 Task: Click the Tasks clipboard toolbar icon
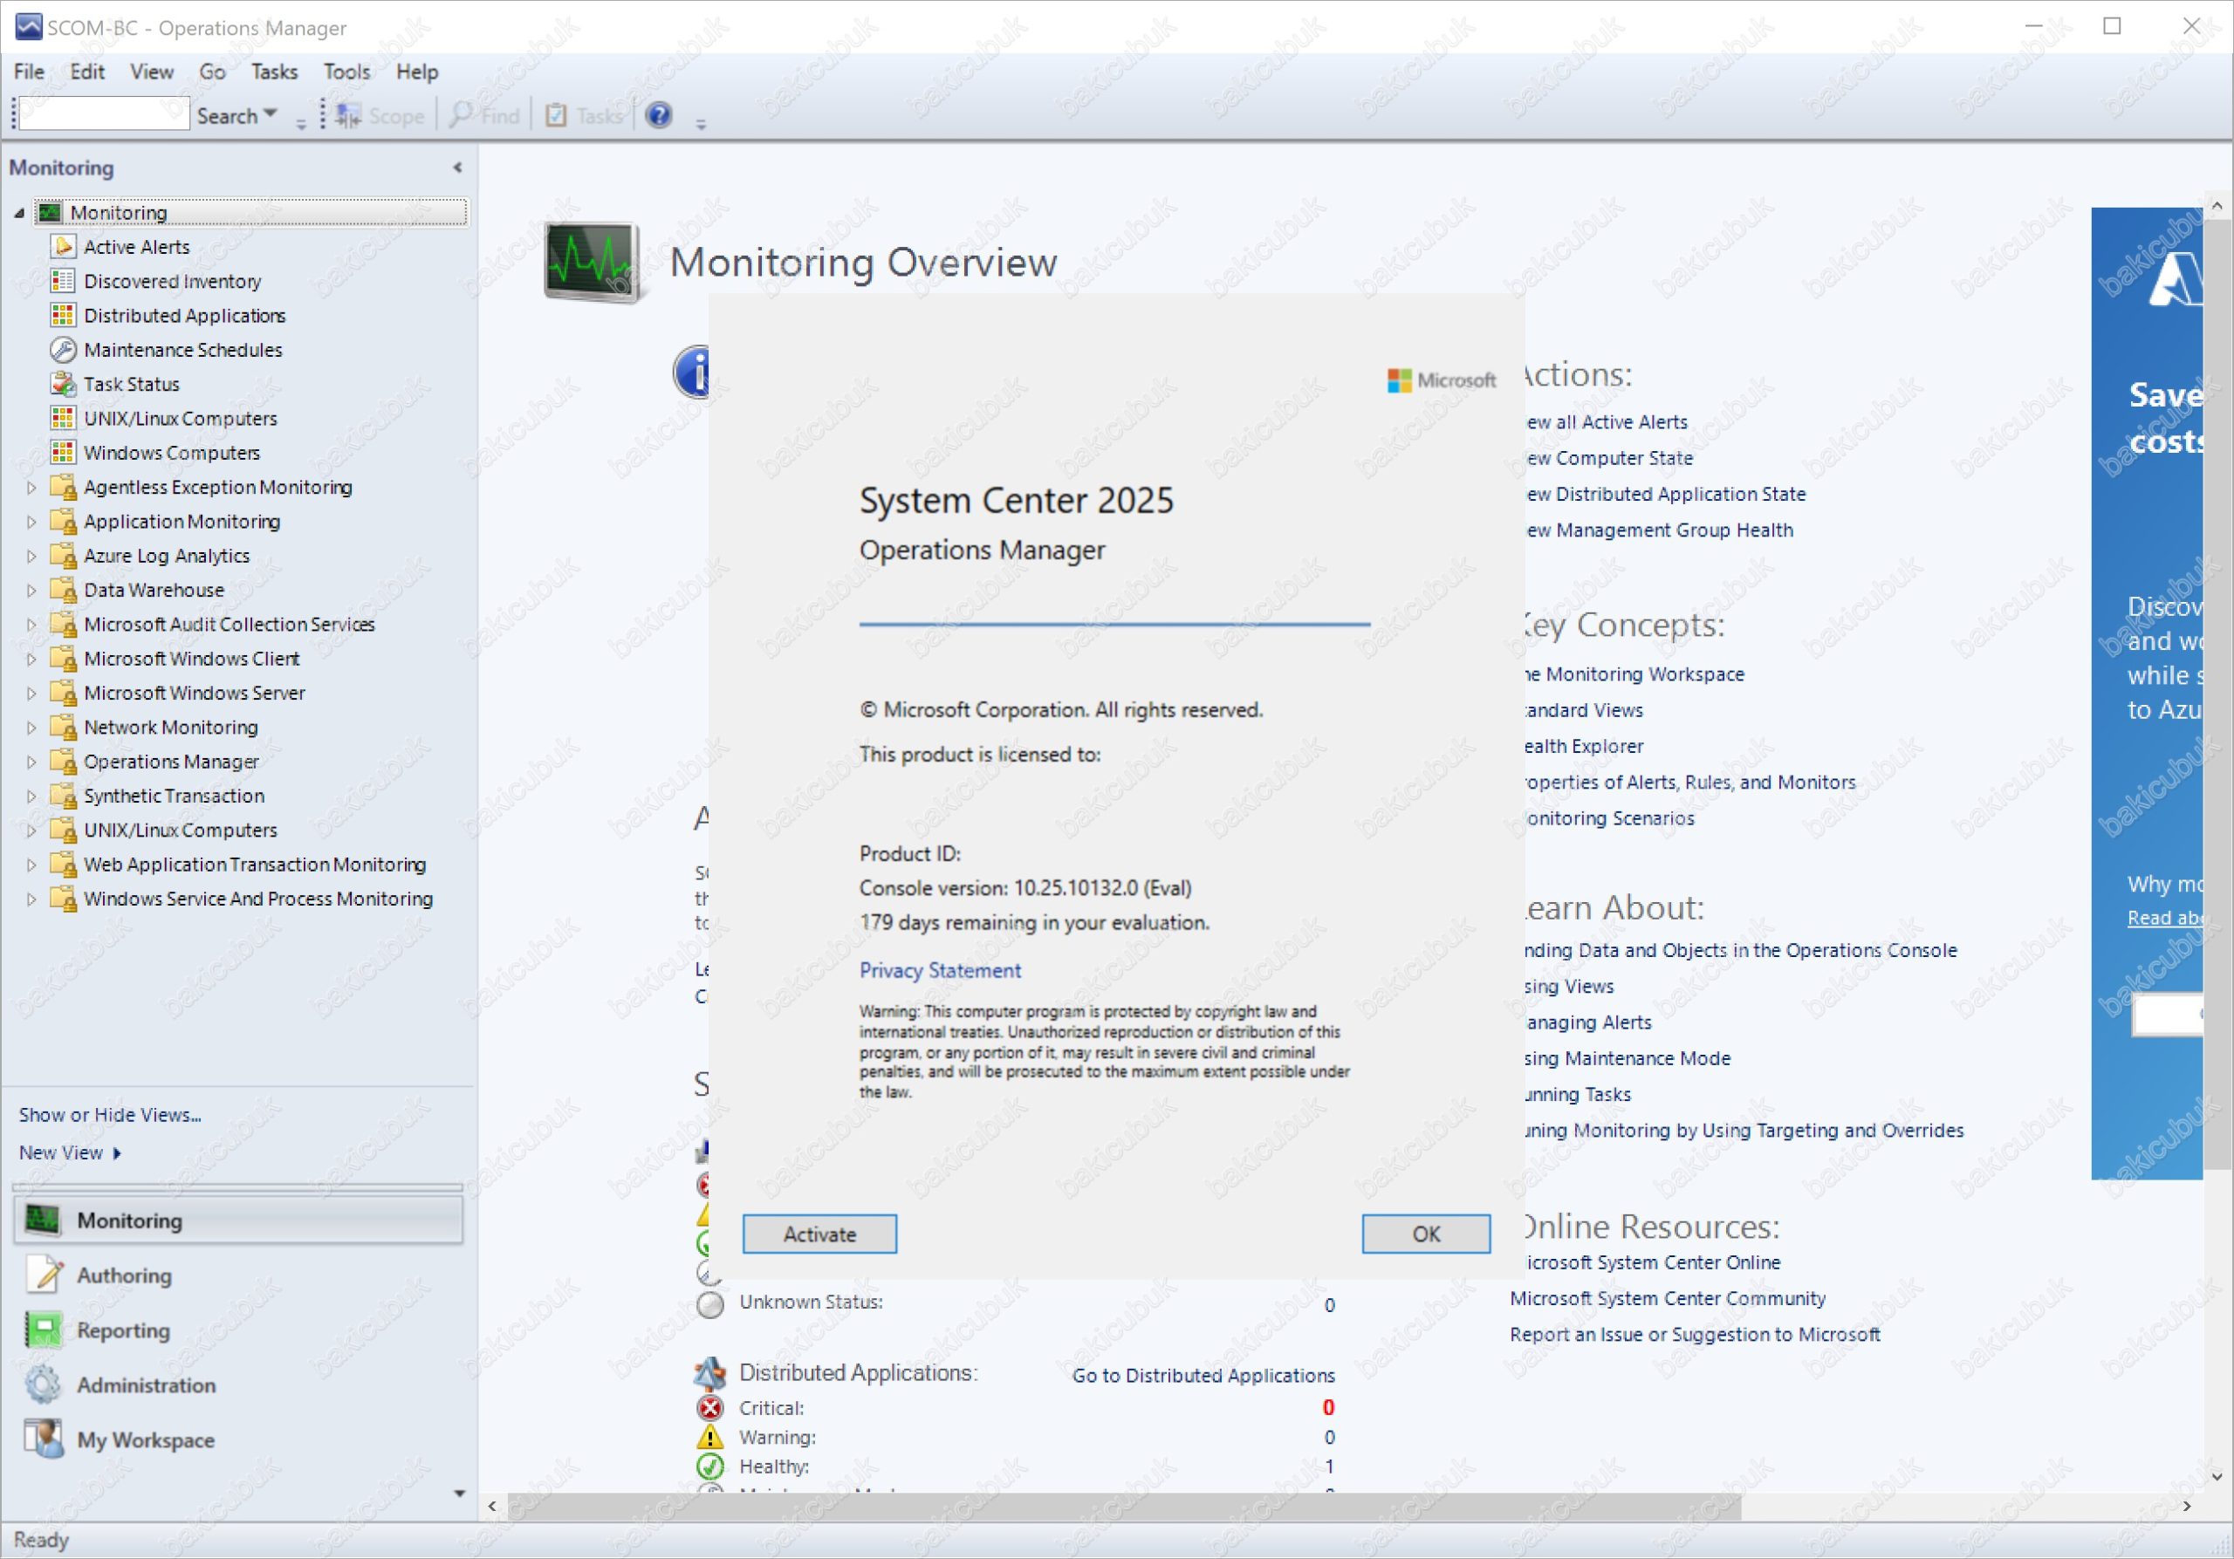point(556,116)
